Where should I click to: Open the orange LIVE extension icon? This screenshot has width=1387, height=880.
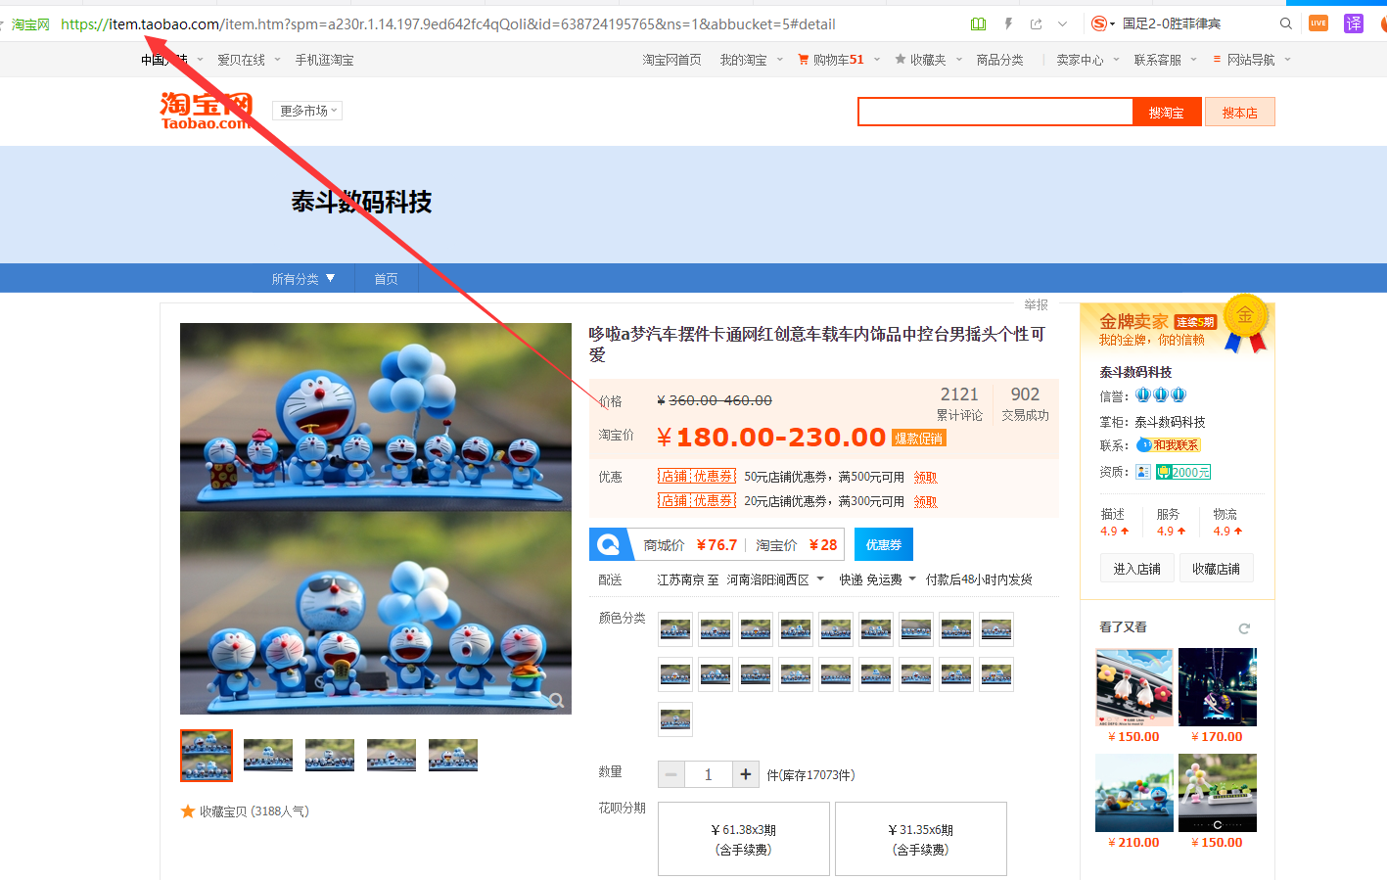1318,23
